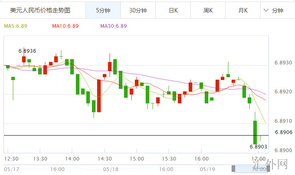Click the dropdown chevron beside 分钟
This screenshot has height=175, width=295.
pos(267,10)
